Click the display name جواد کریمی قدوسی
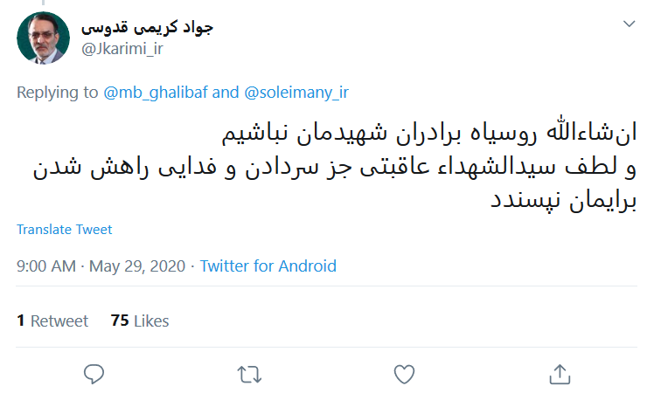This screenshot has height=400, width=654. 148,27
